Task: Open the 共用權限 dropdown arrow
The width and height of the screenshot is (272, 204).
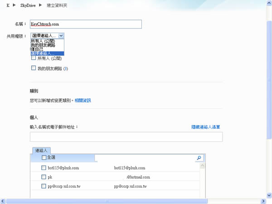Action: 61,36
